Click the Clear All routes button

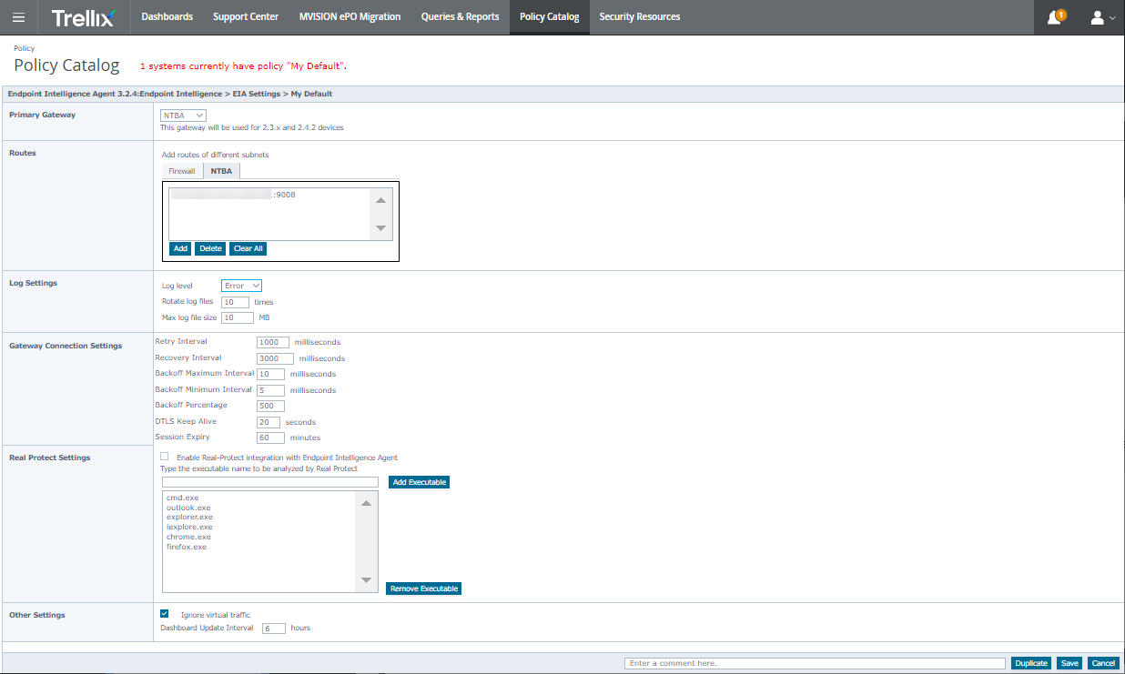tap(248, 248)
